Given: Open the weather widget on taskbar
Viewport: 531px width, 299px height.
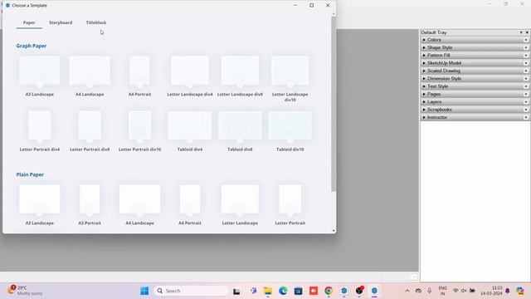Looking at the screenshot, I should click(x=26, y=291).
